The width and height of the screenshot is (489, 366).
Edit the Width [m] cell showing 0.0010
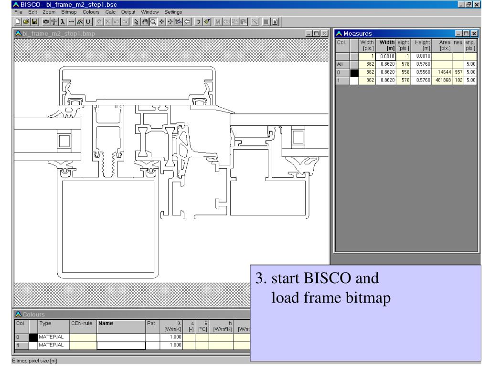[386, 56]
